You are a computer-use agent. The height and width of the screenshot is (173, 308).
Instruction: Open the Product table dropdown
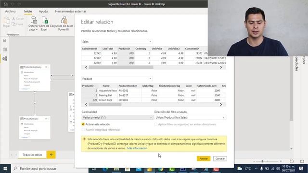pyautogui.click(x=117, y=79)
